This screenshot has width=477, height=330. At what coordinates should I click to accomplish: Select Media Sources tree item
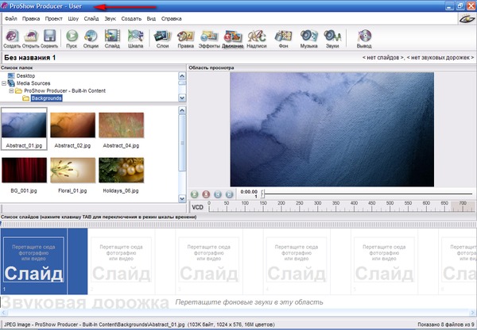[33, 83]
